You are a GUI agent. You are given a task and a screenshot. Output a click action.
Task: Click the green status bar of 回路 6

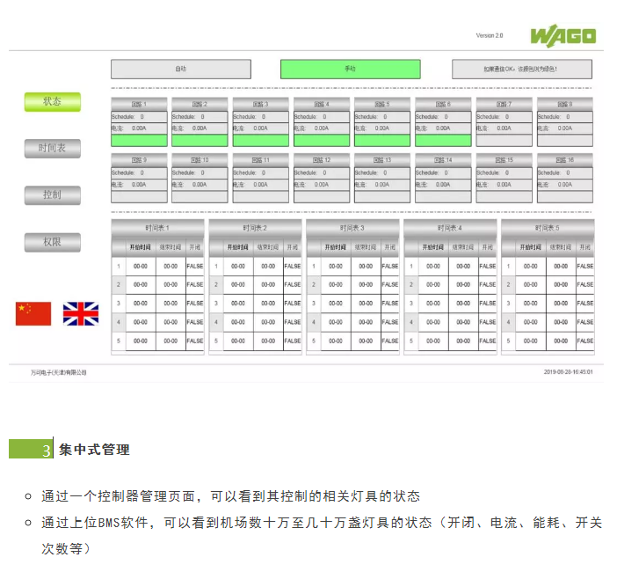443,141
